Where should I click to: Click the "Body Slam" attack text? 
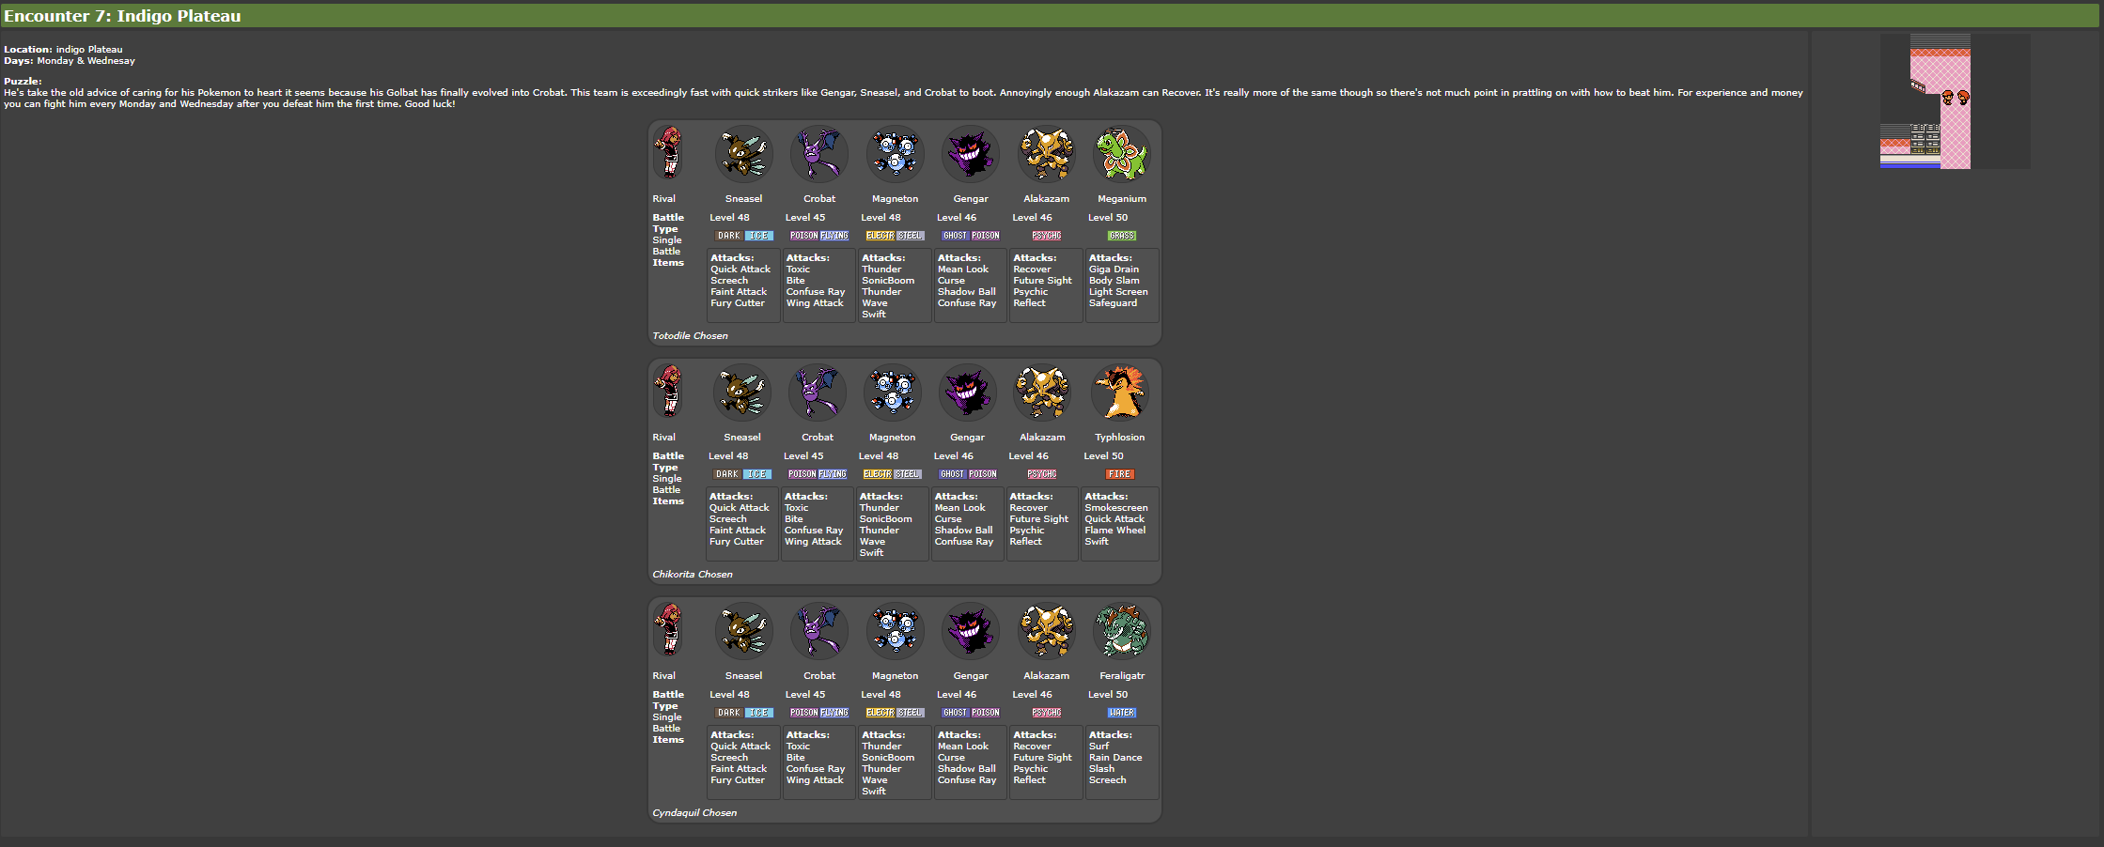point(1114,281)
